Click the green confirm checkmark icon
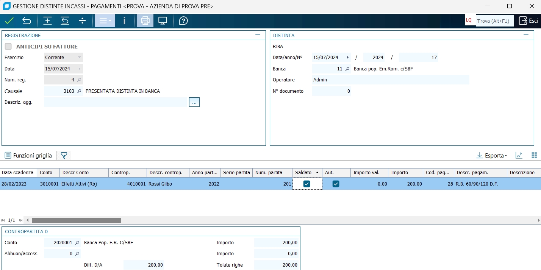The image size is (541, 270). tap(9, 21)
